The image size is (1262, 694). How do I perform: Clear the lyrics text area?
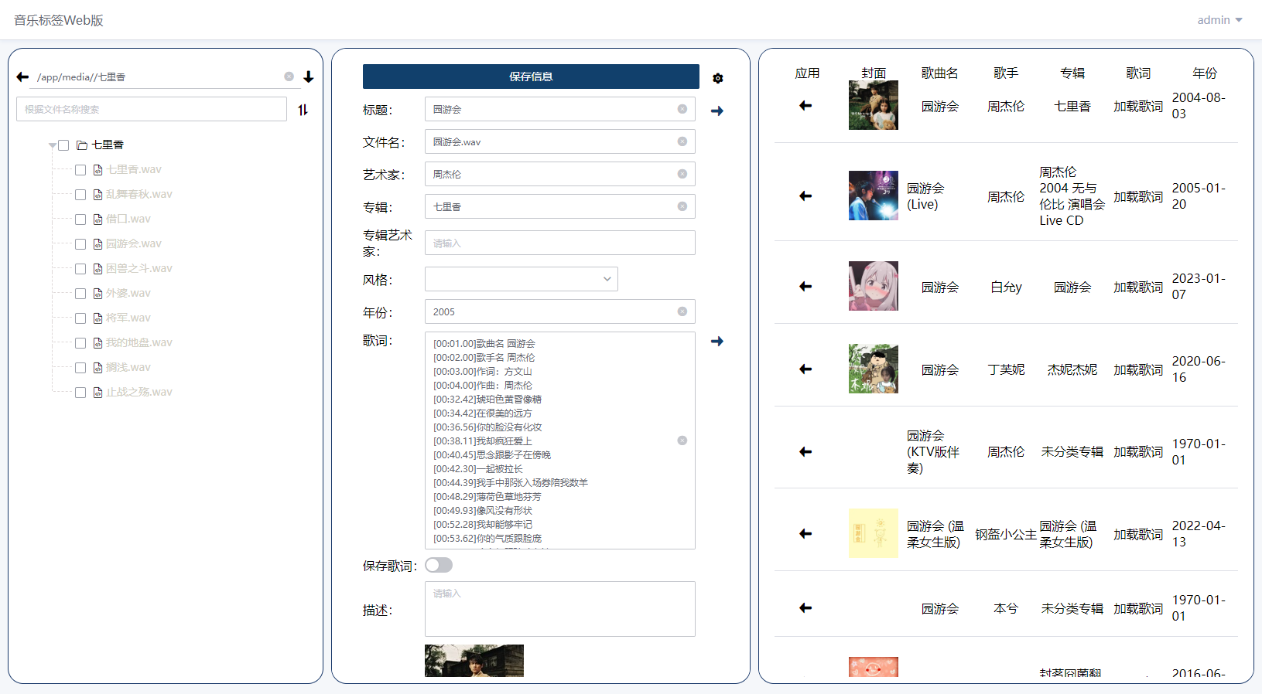pos(682,441)
